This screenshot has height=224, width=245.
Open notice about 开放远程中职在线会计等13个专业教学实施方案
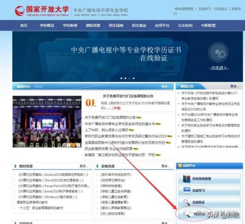209,96
